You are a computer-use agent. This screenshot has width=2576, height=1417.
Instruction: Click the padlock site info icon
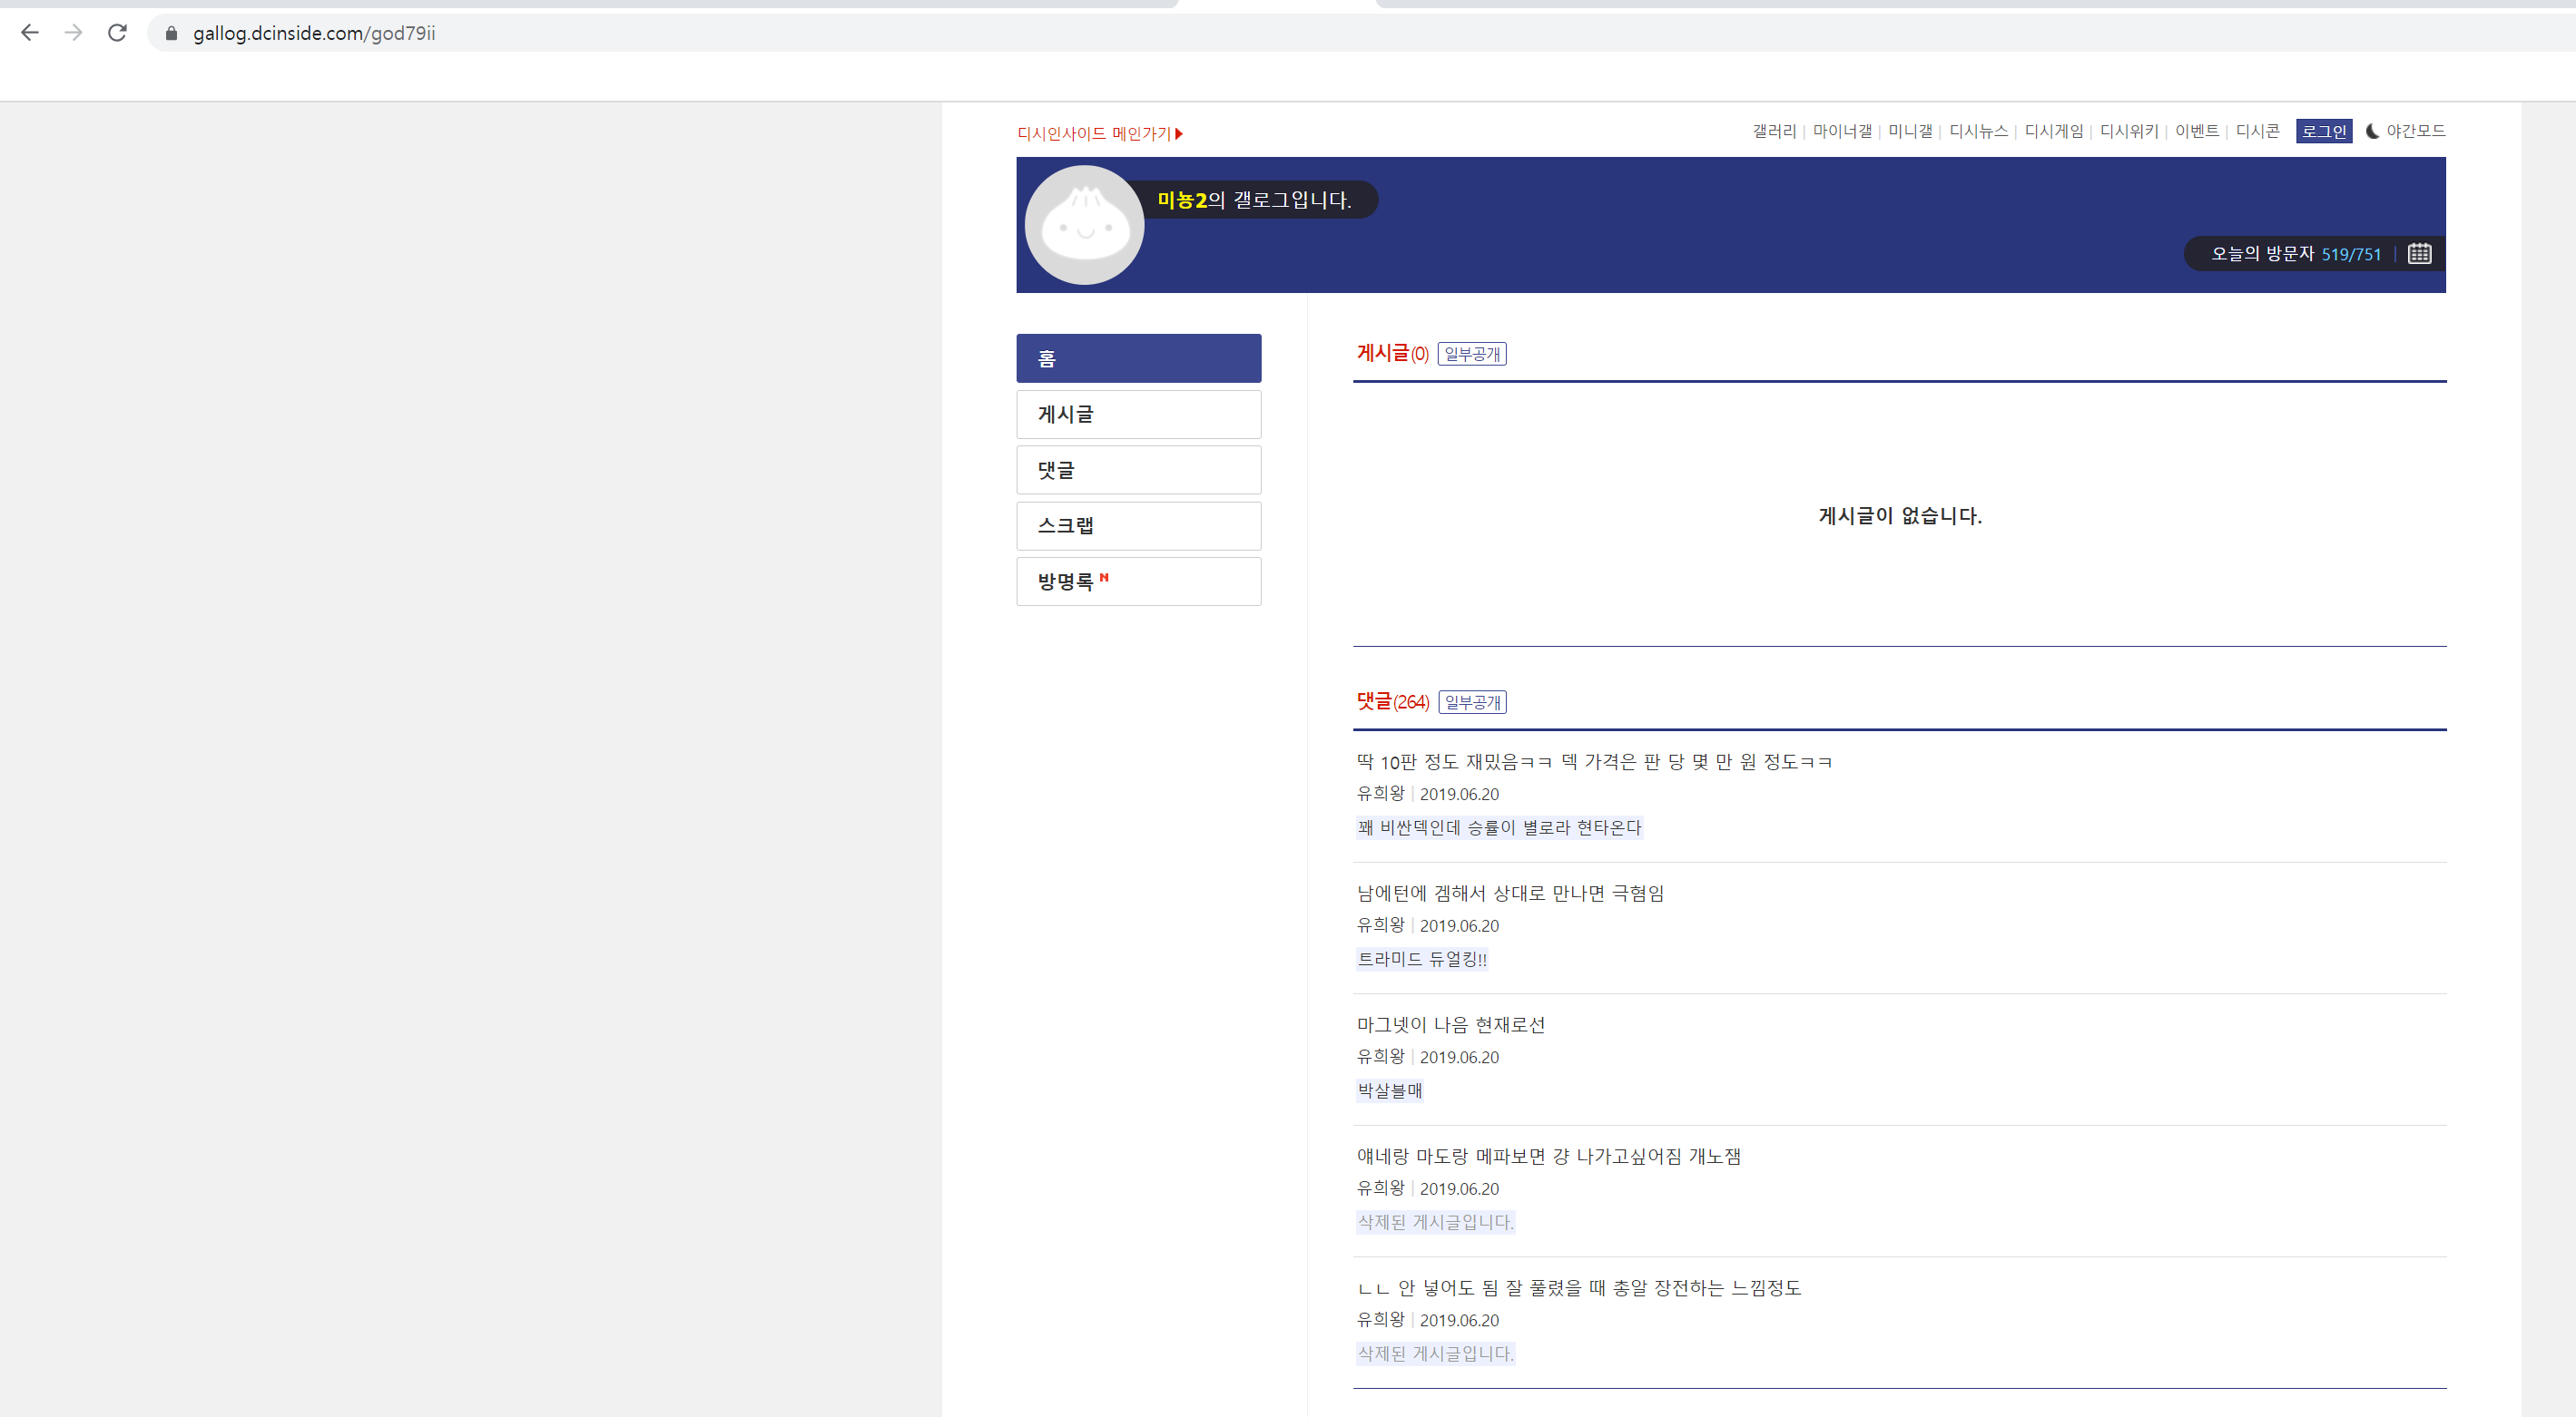[x=171, y=33]
